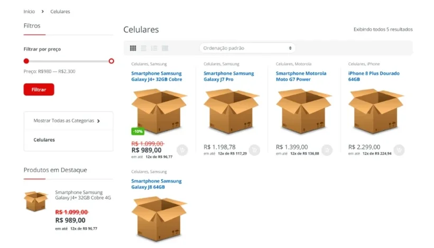This screenshot has width=434, height=248.
Task: Click the minimum price slider handle
Action: 26,61
